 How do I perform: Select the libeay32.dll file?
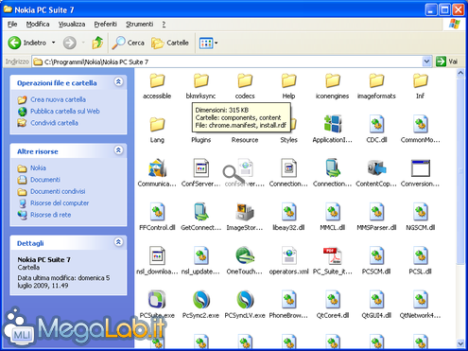tap(288, 218)
